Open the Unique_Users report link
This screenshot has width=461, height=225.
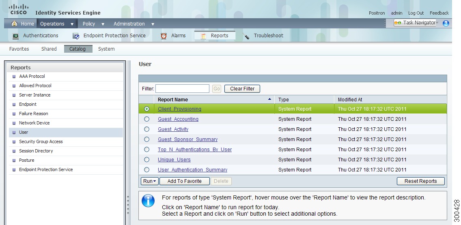click(x=174, y=160)
